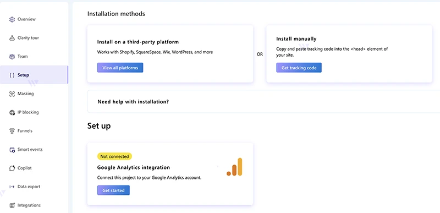440x213 pixels.
Task: Expand Need help with installation section
Action: (x=263, y=102)
